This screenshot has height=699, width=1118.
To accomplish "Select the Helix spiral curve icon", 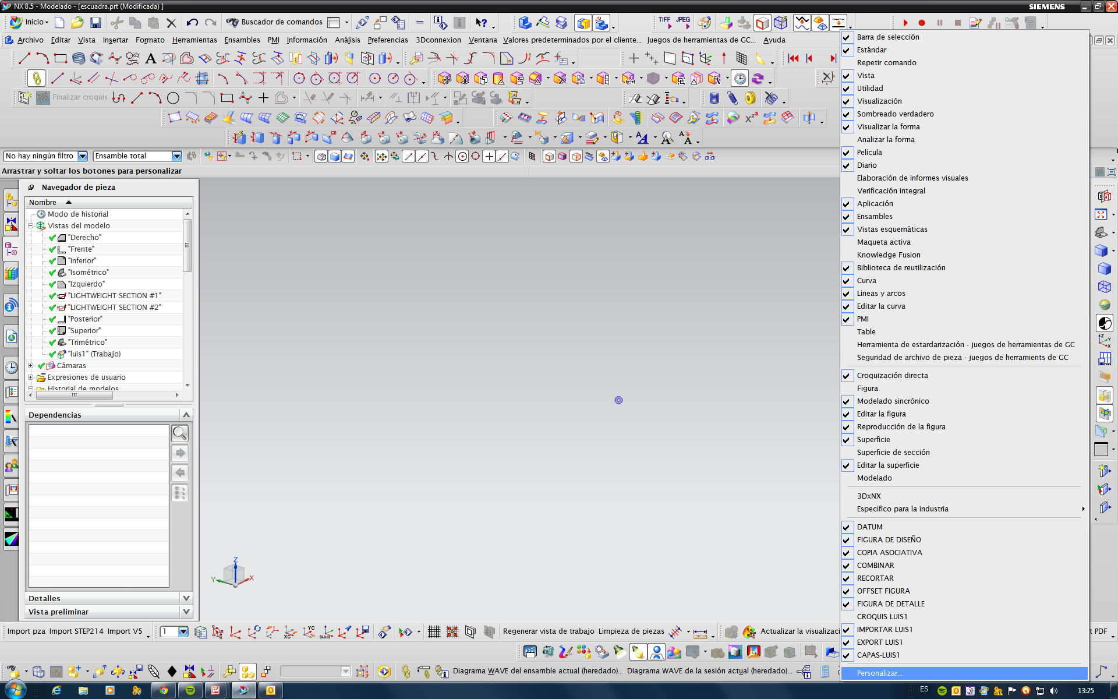I will tap(78, 58).
